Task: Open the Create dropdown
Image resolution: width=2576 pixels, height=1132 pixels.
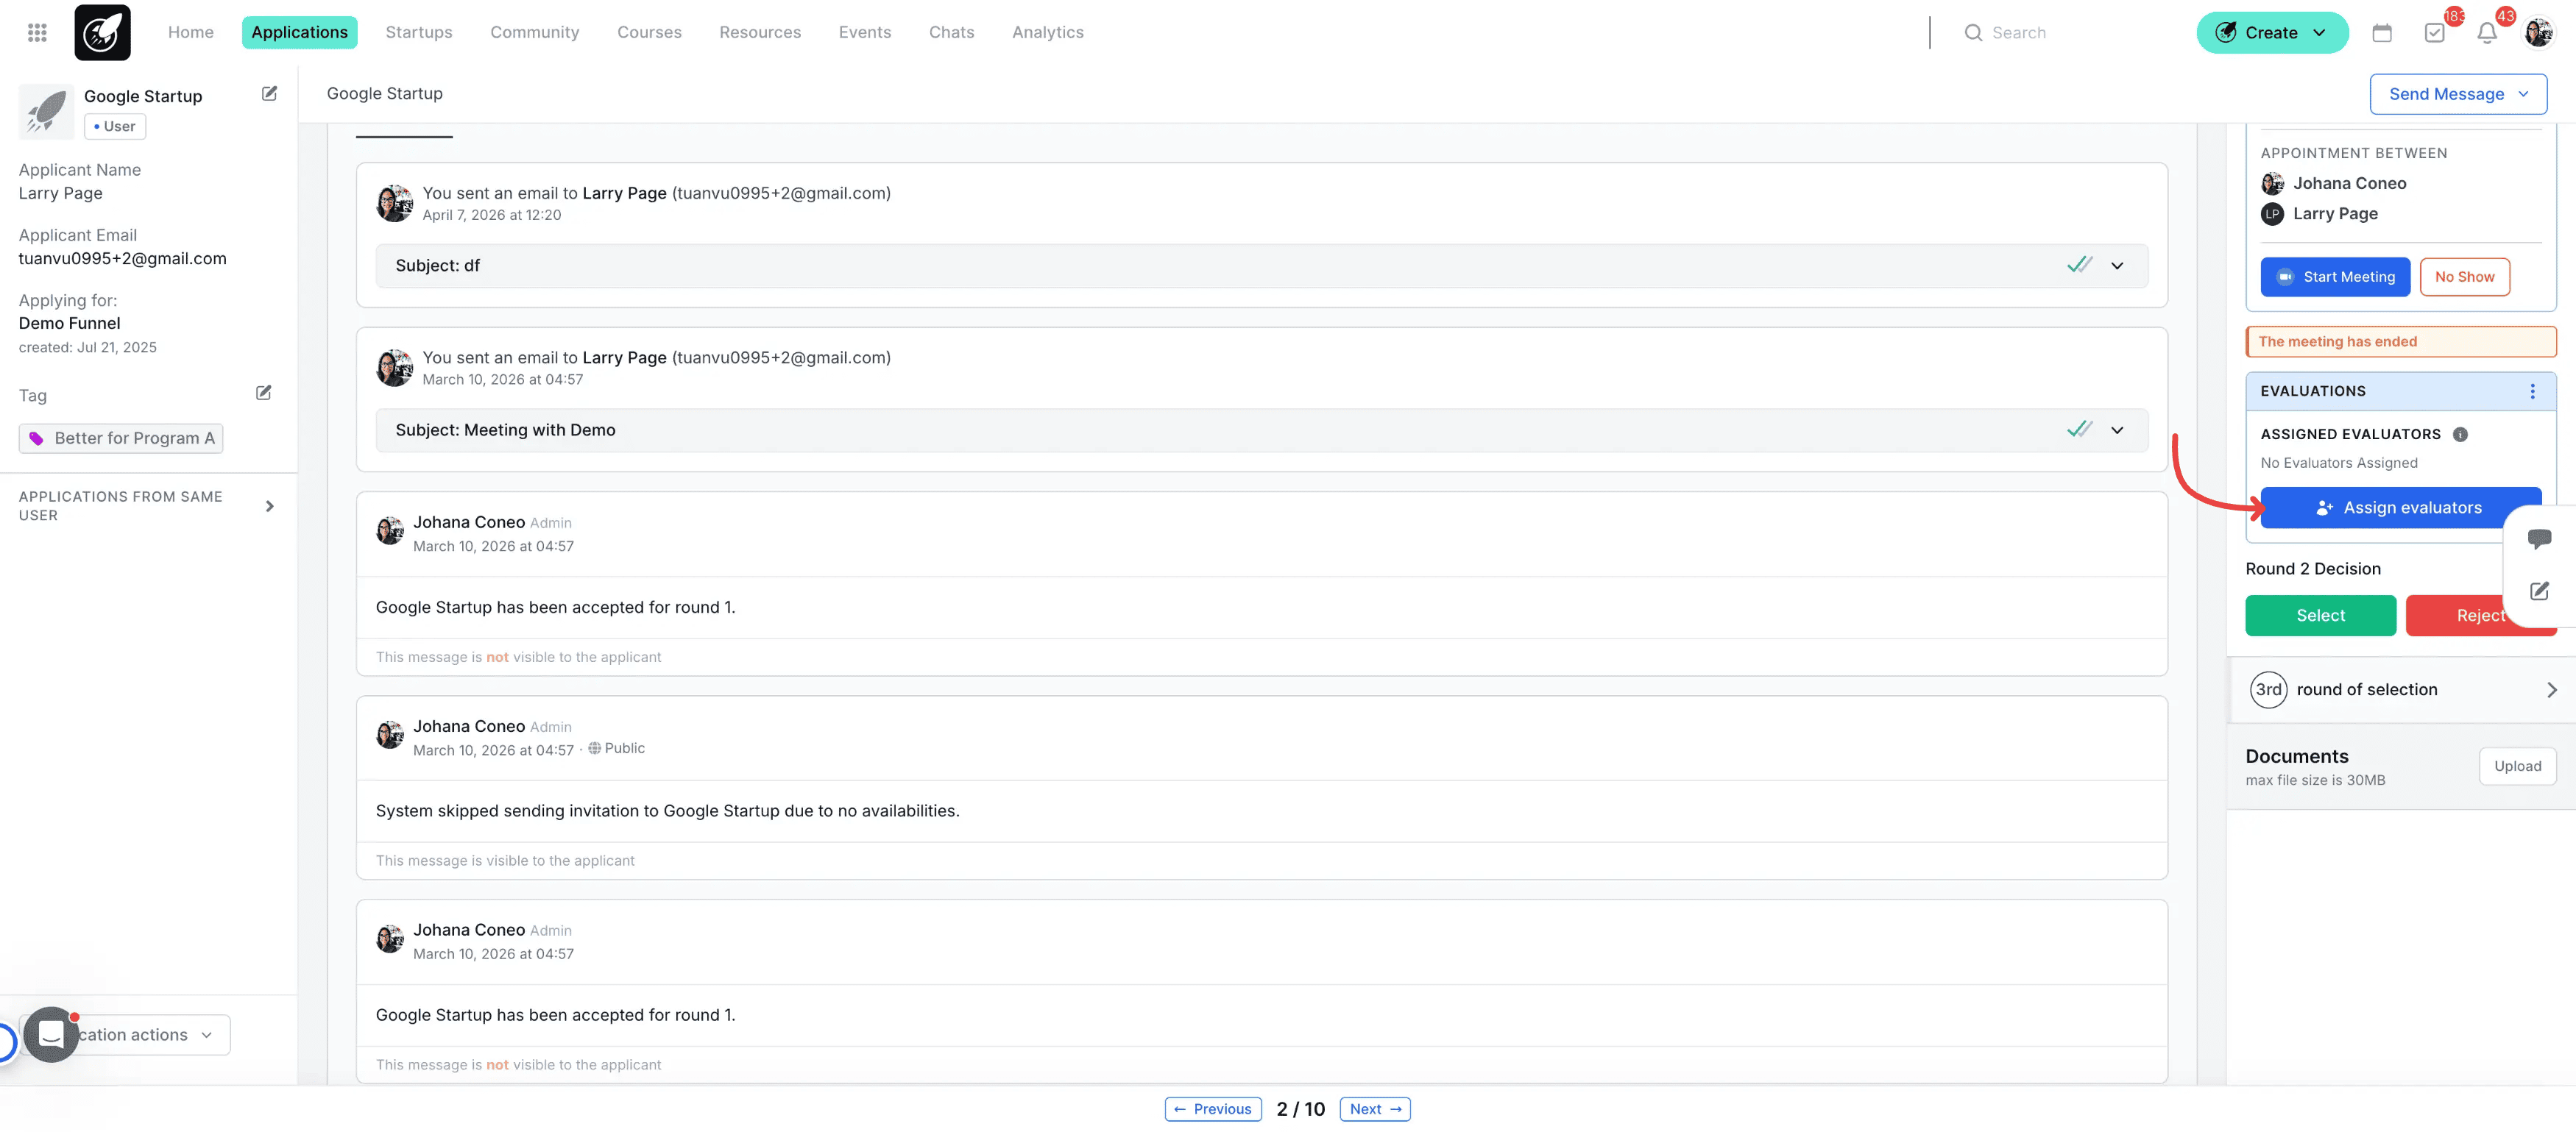Action: [2272, 33]
